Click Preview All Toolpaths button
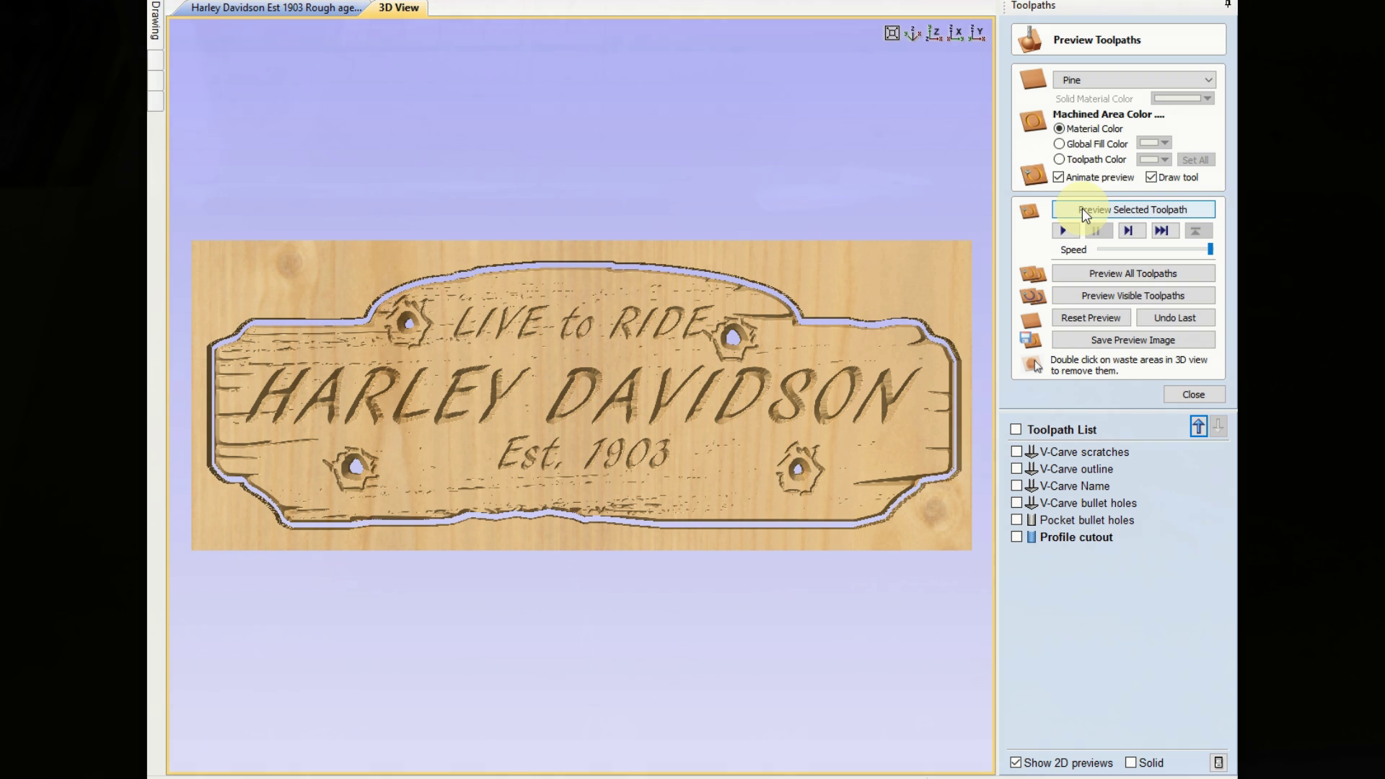 [x=1133, y=273]
